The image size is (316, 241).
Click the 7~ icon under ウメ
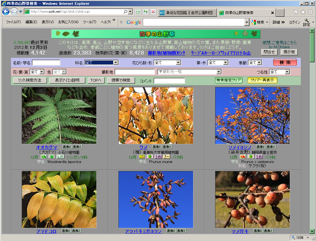[x=167, y=157]
